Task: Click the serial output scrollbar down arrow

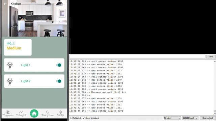Action: 215,114
